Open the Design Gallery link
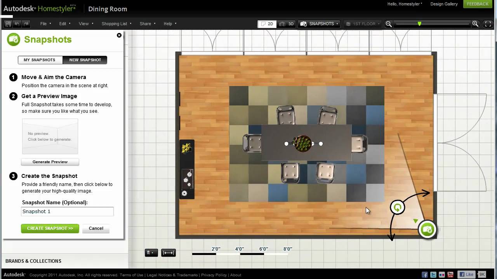 click(x=444, y=4)
